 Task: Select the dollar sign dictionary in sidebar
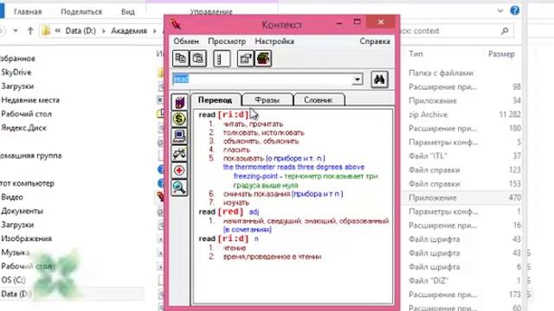pyautogui.click(x=179, y=119)
